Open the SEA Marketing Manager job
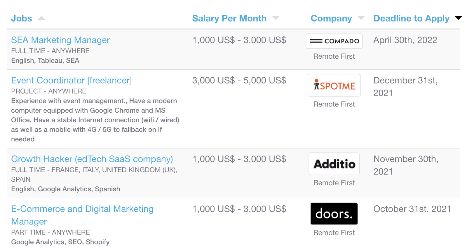This screenshot has height=250, width=467. pyautogui.click(x=60, y=40)
